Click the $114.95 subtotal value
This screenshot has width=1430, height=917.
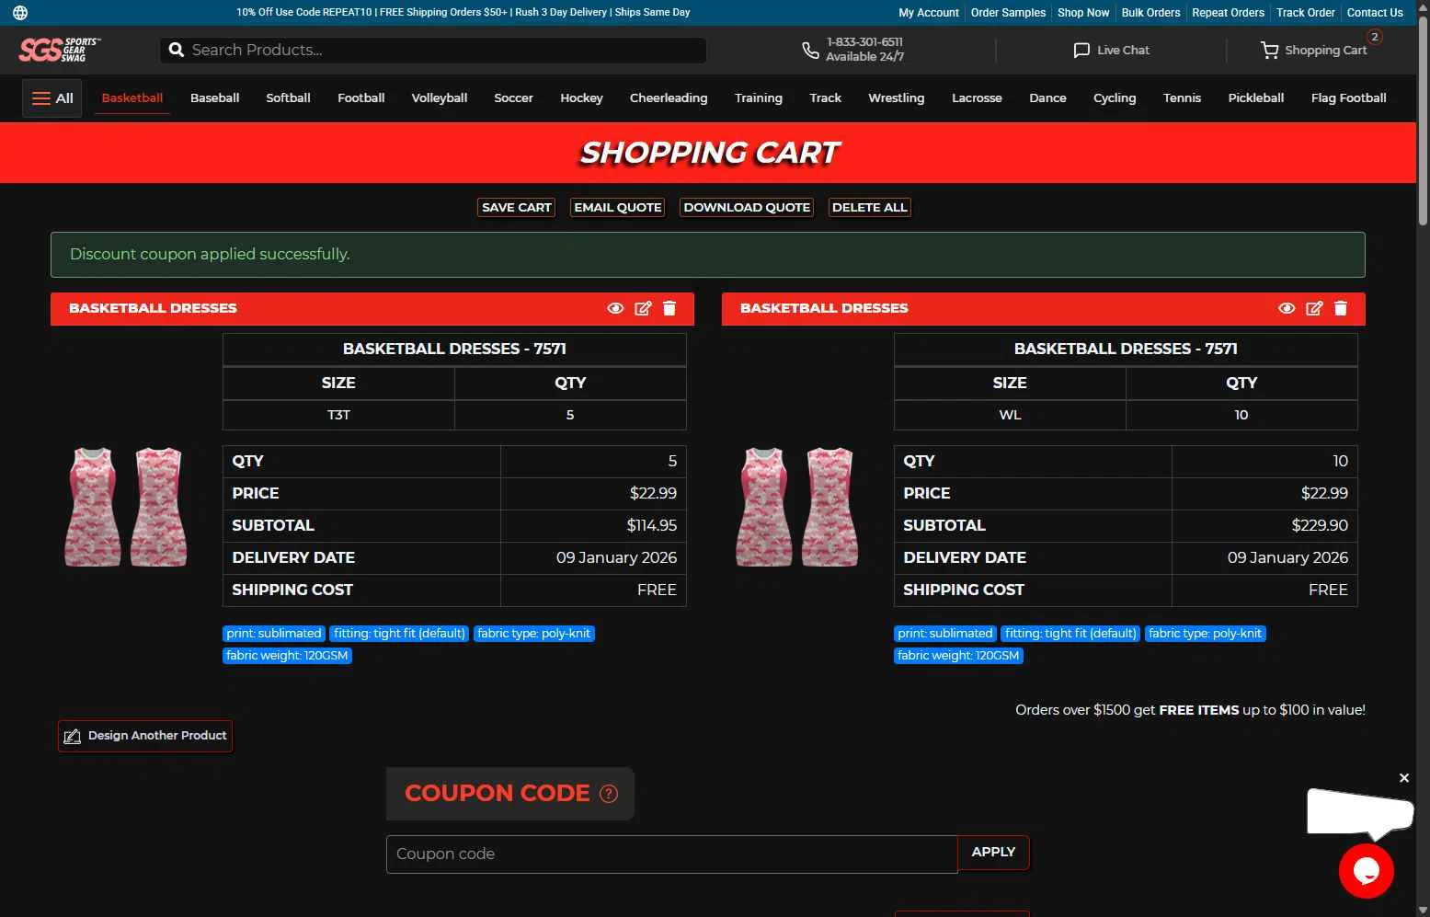tap(651, 525)
